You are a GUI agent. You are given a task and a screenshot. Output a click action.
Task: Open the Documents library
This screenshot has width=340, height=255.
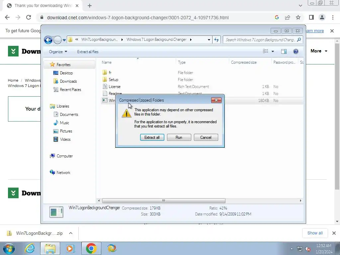coord(69,115)
